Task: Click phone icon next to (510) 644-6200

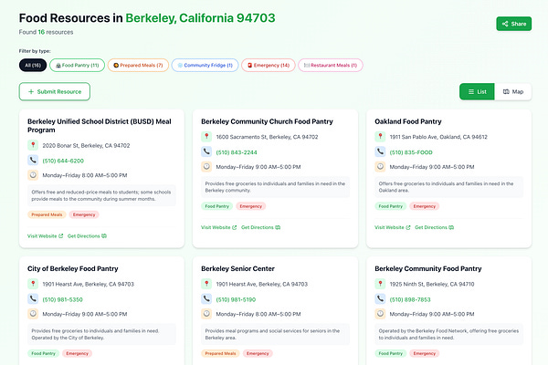Action: click(33, 161)
